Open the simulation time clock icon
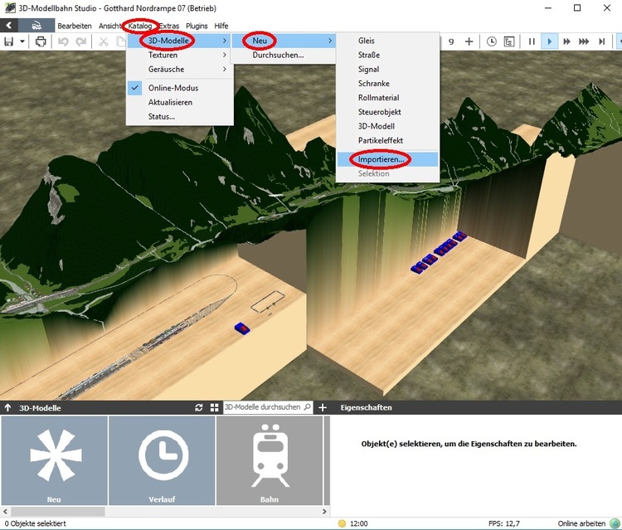This screenshot has height=530, width=622. [492, 41]
